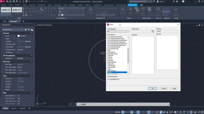This screenshot has width=204, height=114.
Task: Toggle snap mode dots icon in the status bar
Action: 126,112
